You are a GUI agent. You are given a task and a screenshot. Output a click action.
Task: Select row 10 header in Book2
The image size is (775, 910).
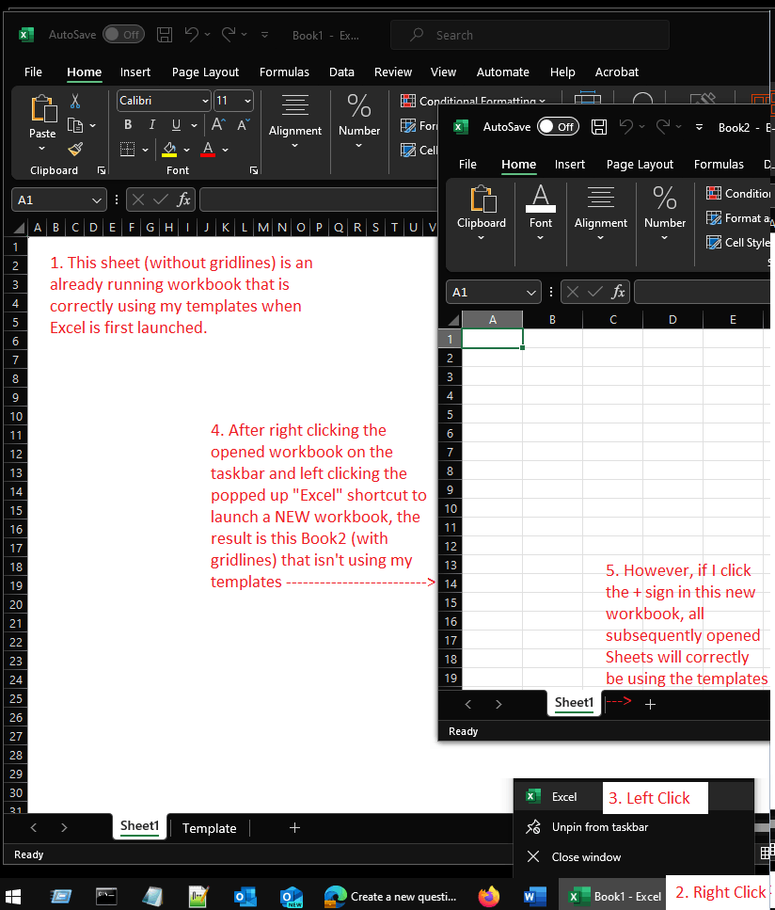(451, 509)
